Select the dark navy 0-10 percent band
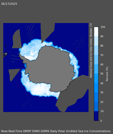 (96, 116)
